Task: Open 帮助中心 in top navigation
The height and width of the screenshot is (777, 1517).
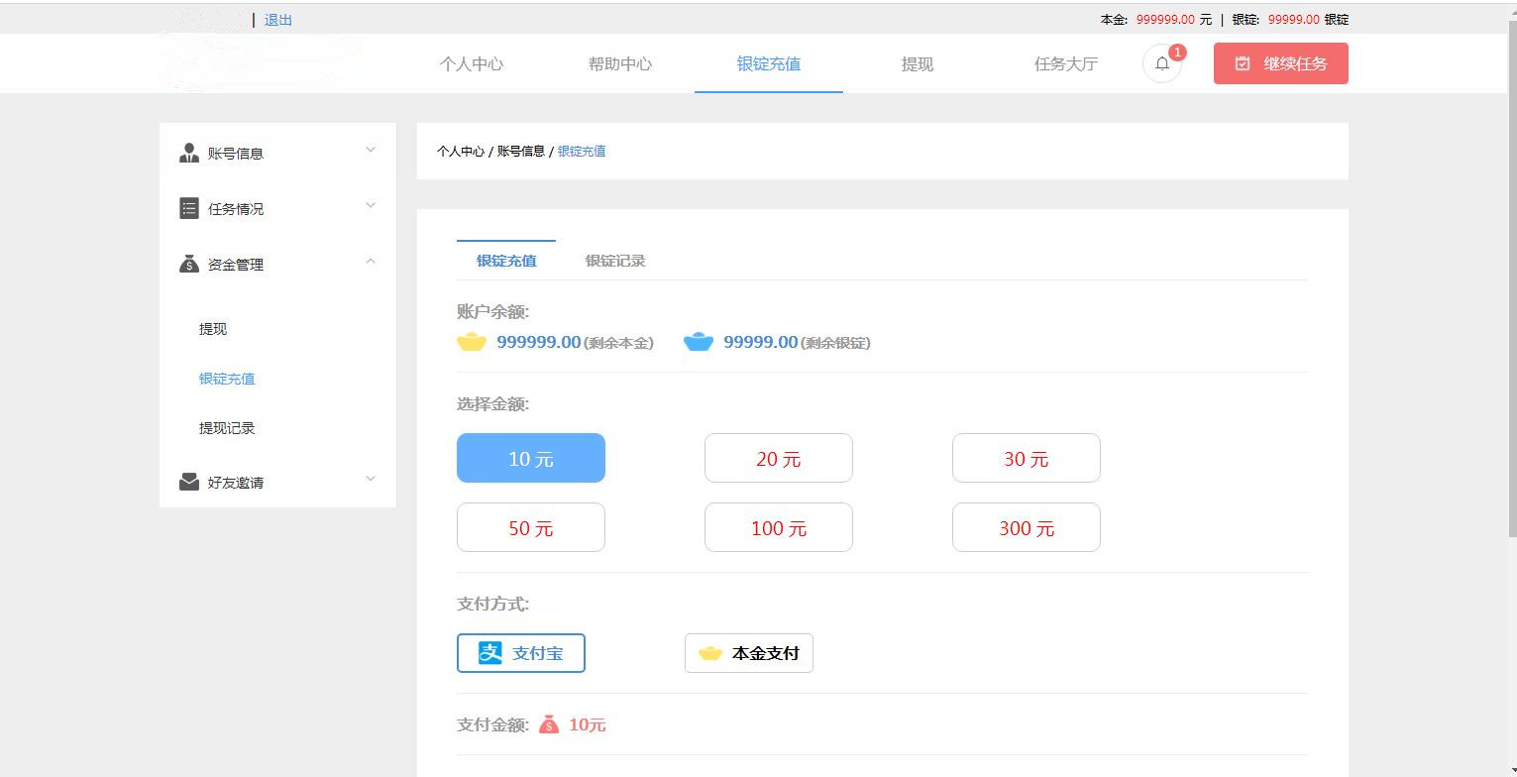Action: (x=620, y=63)
